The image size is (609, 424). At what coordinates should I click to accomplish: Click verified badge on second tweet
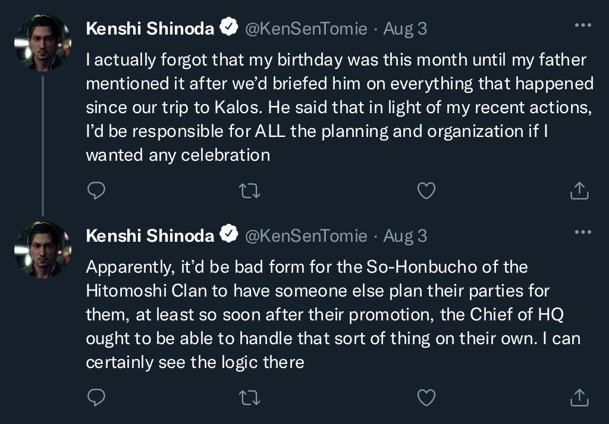tap(230, 235)
